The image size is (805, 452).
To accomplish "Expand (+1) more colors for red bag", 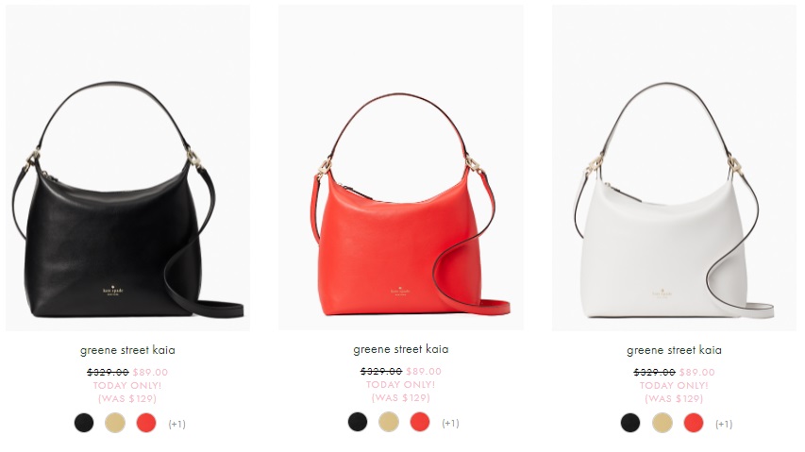I will [x=451, y=423].
